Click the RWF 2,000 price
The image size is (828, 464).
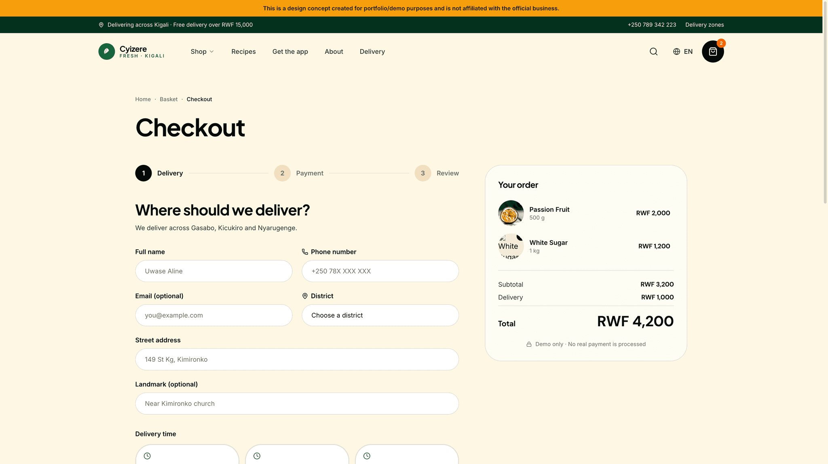pos(653,213)
